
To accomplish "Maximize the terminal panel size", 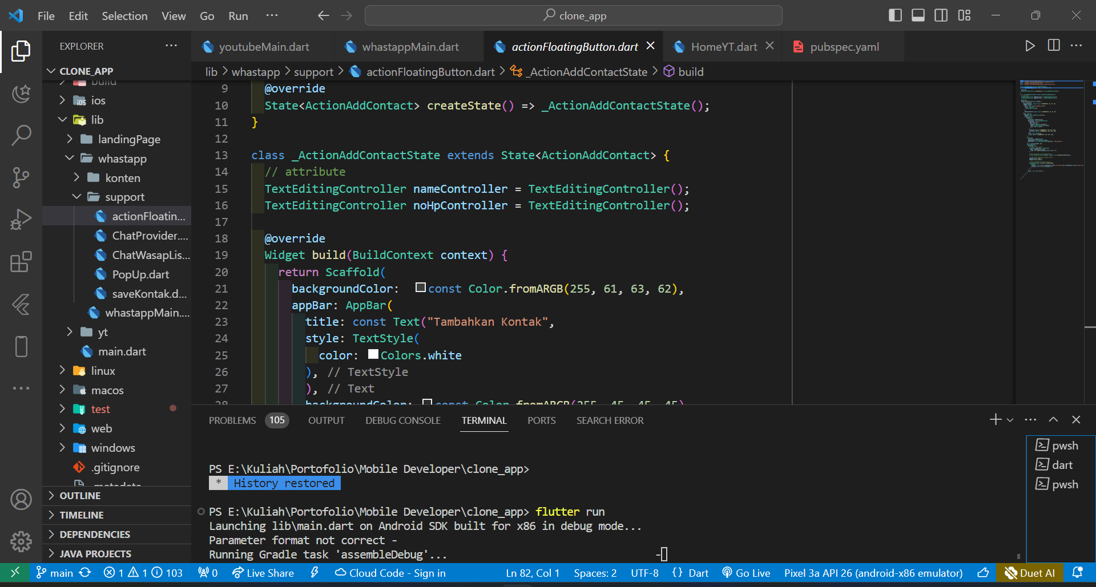I will coord(1053,420).
